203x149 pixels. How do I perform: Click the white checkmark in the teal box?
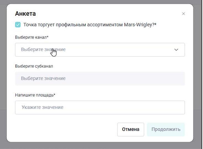(18, 25)
